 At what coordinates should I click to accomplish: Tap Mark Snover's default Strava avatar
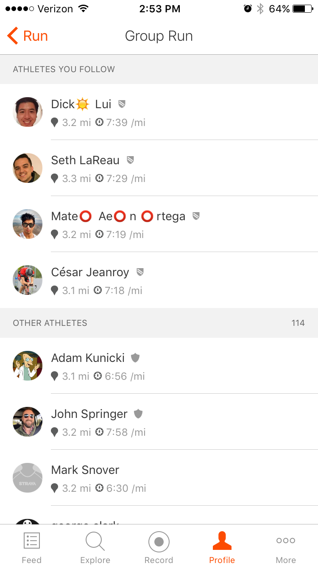[x=28, y=478]
